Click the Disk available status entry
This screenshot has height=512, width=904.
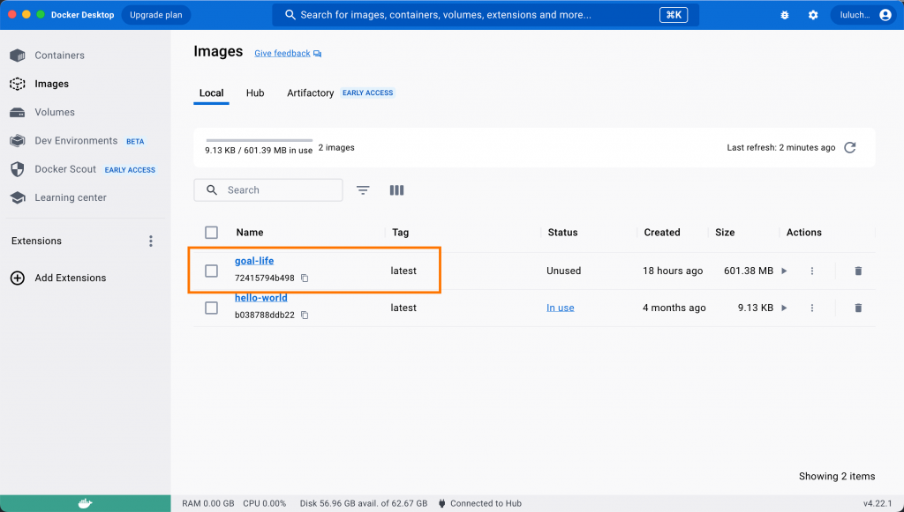pyautogui.click(x=363, y=503)
